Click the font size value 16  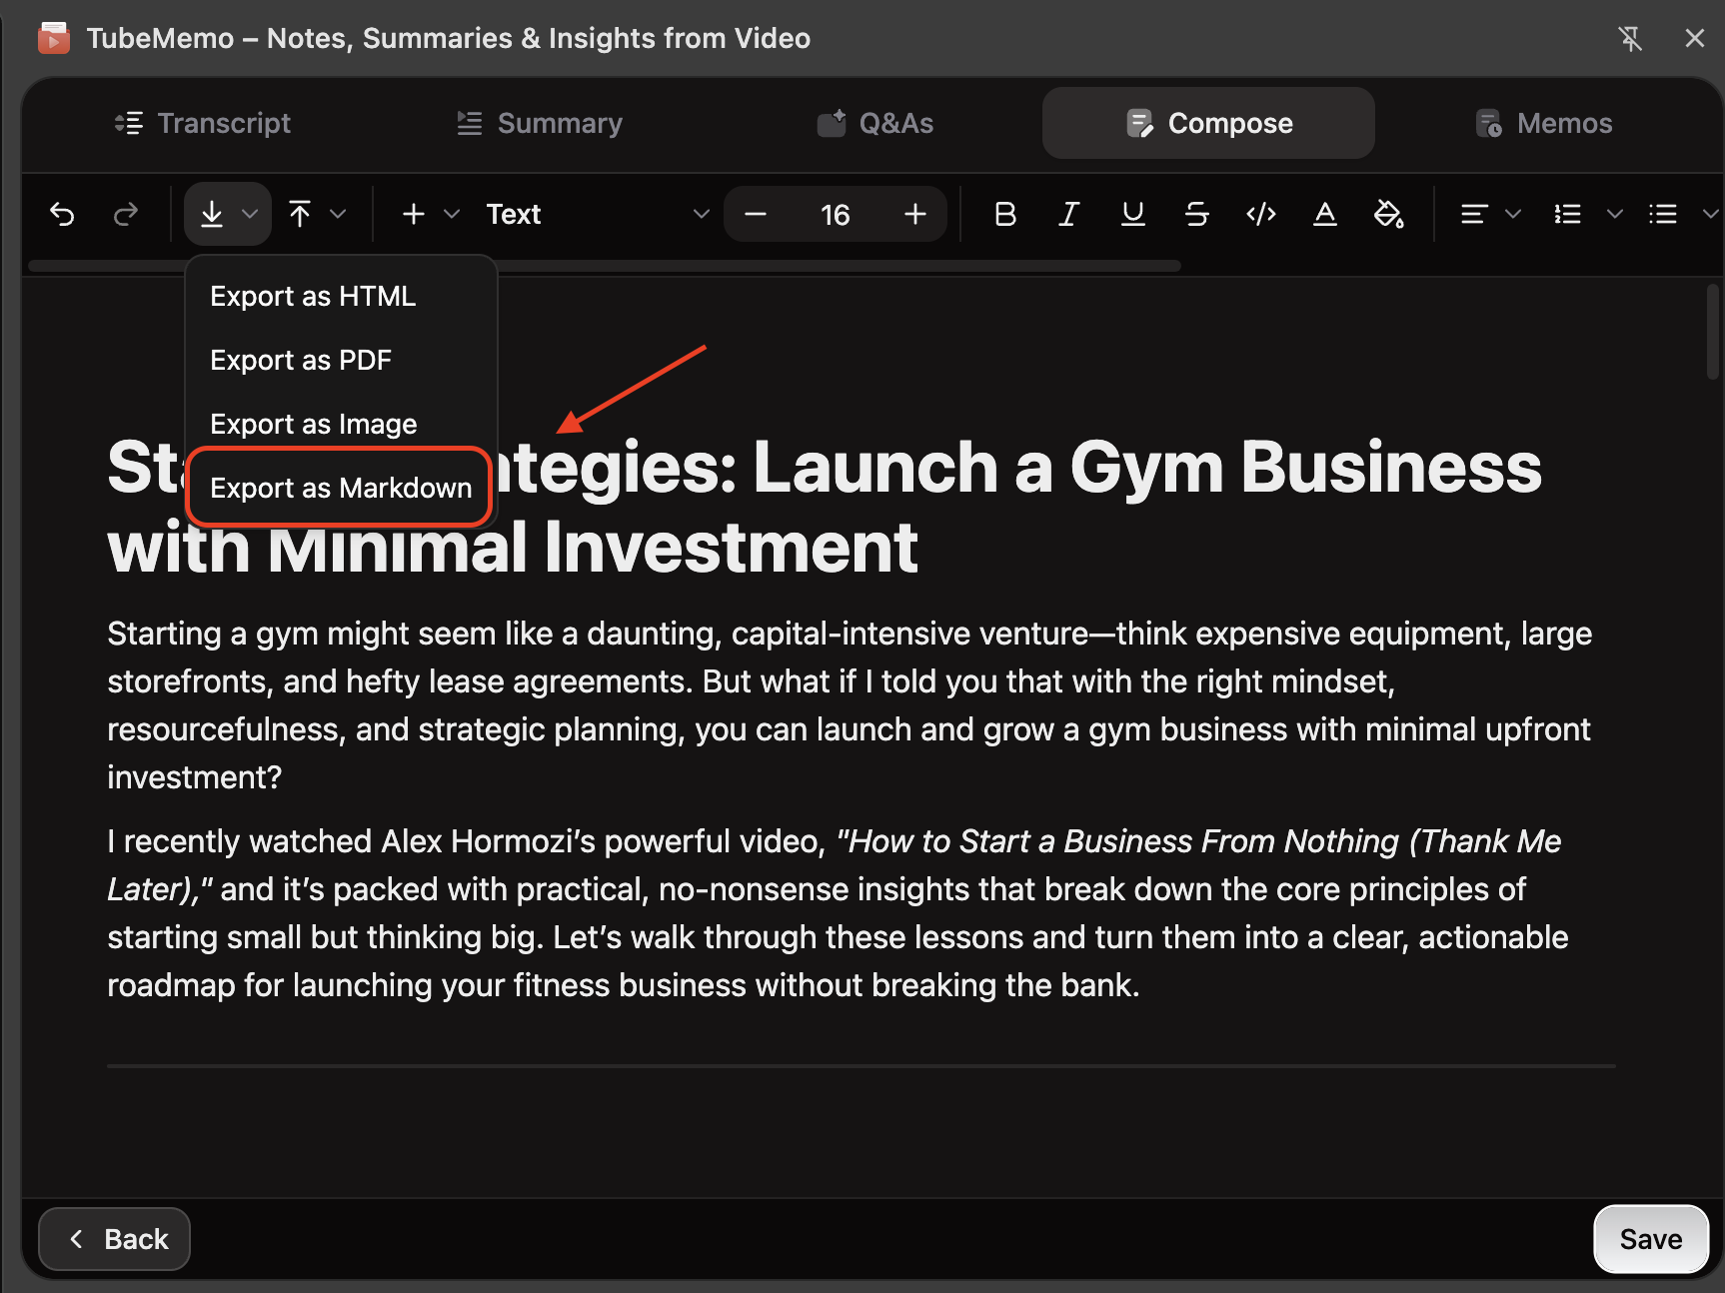(x=835, y=215)
